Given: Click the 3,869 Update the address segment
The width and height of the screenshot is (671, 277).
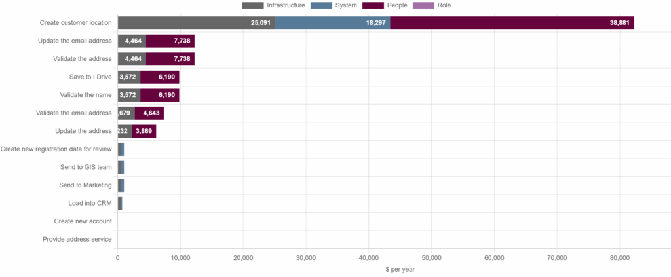Looking at the screenshot, I should coord(144,131).
